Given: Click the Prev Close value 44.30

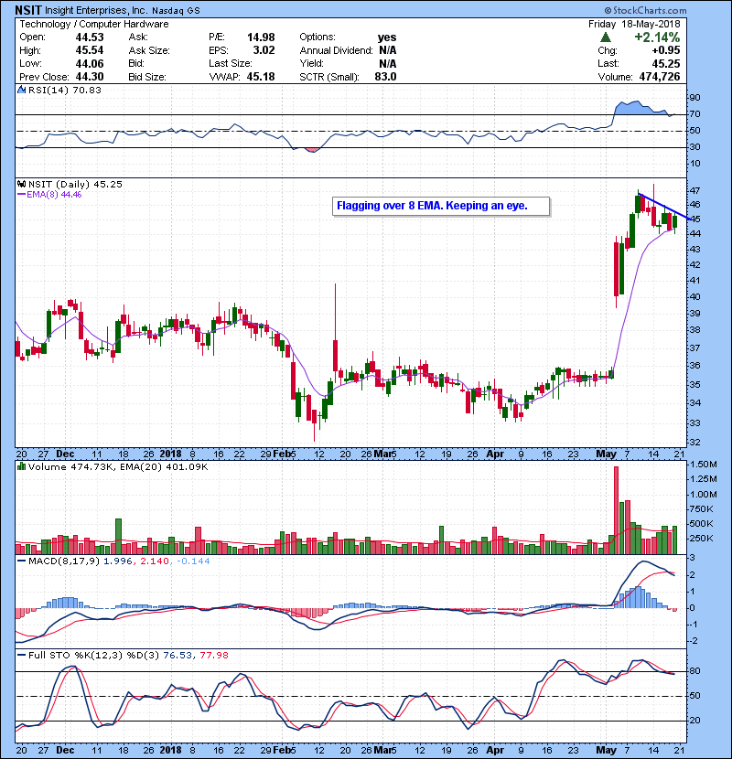Looking at the screenshot, I should tap(90, 77).
